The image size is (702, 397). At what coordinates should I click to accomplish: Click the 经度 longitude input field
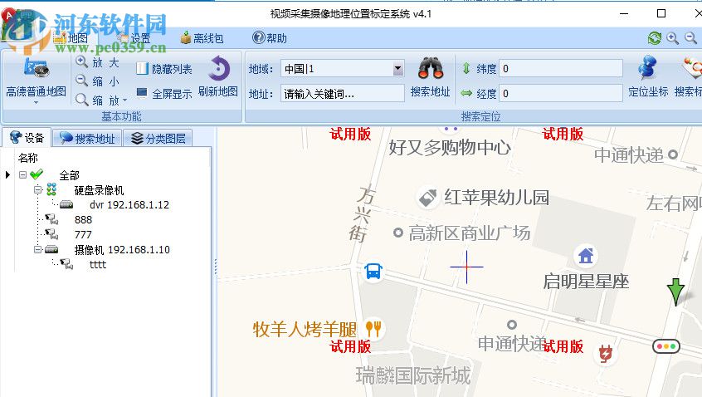pyautogui.click(x=561, y=94)
